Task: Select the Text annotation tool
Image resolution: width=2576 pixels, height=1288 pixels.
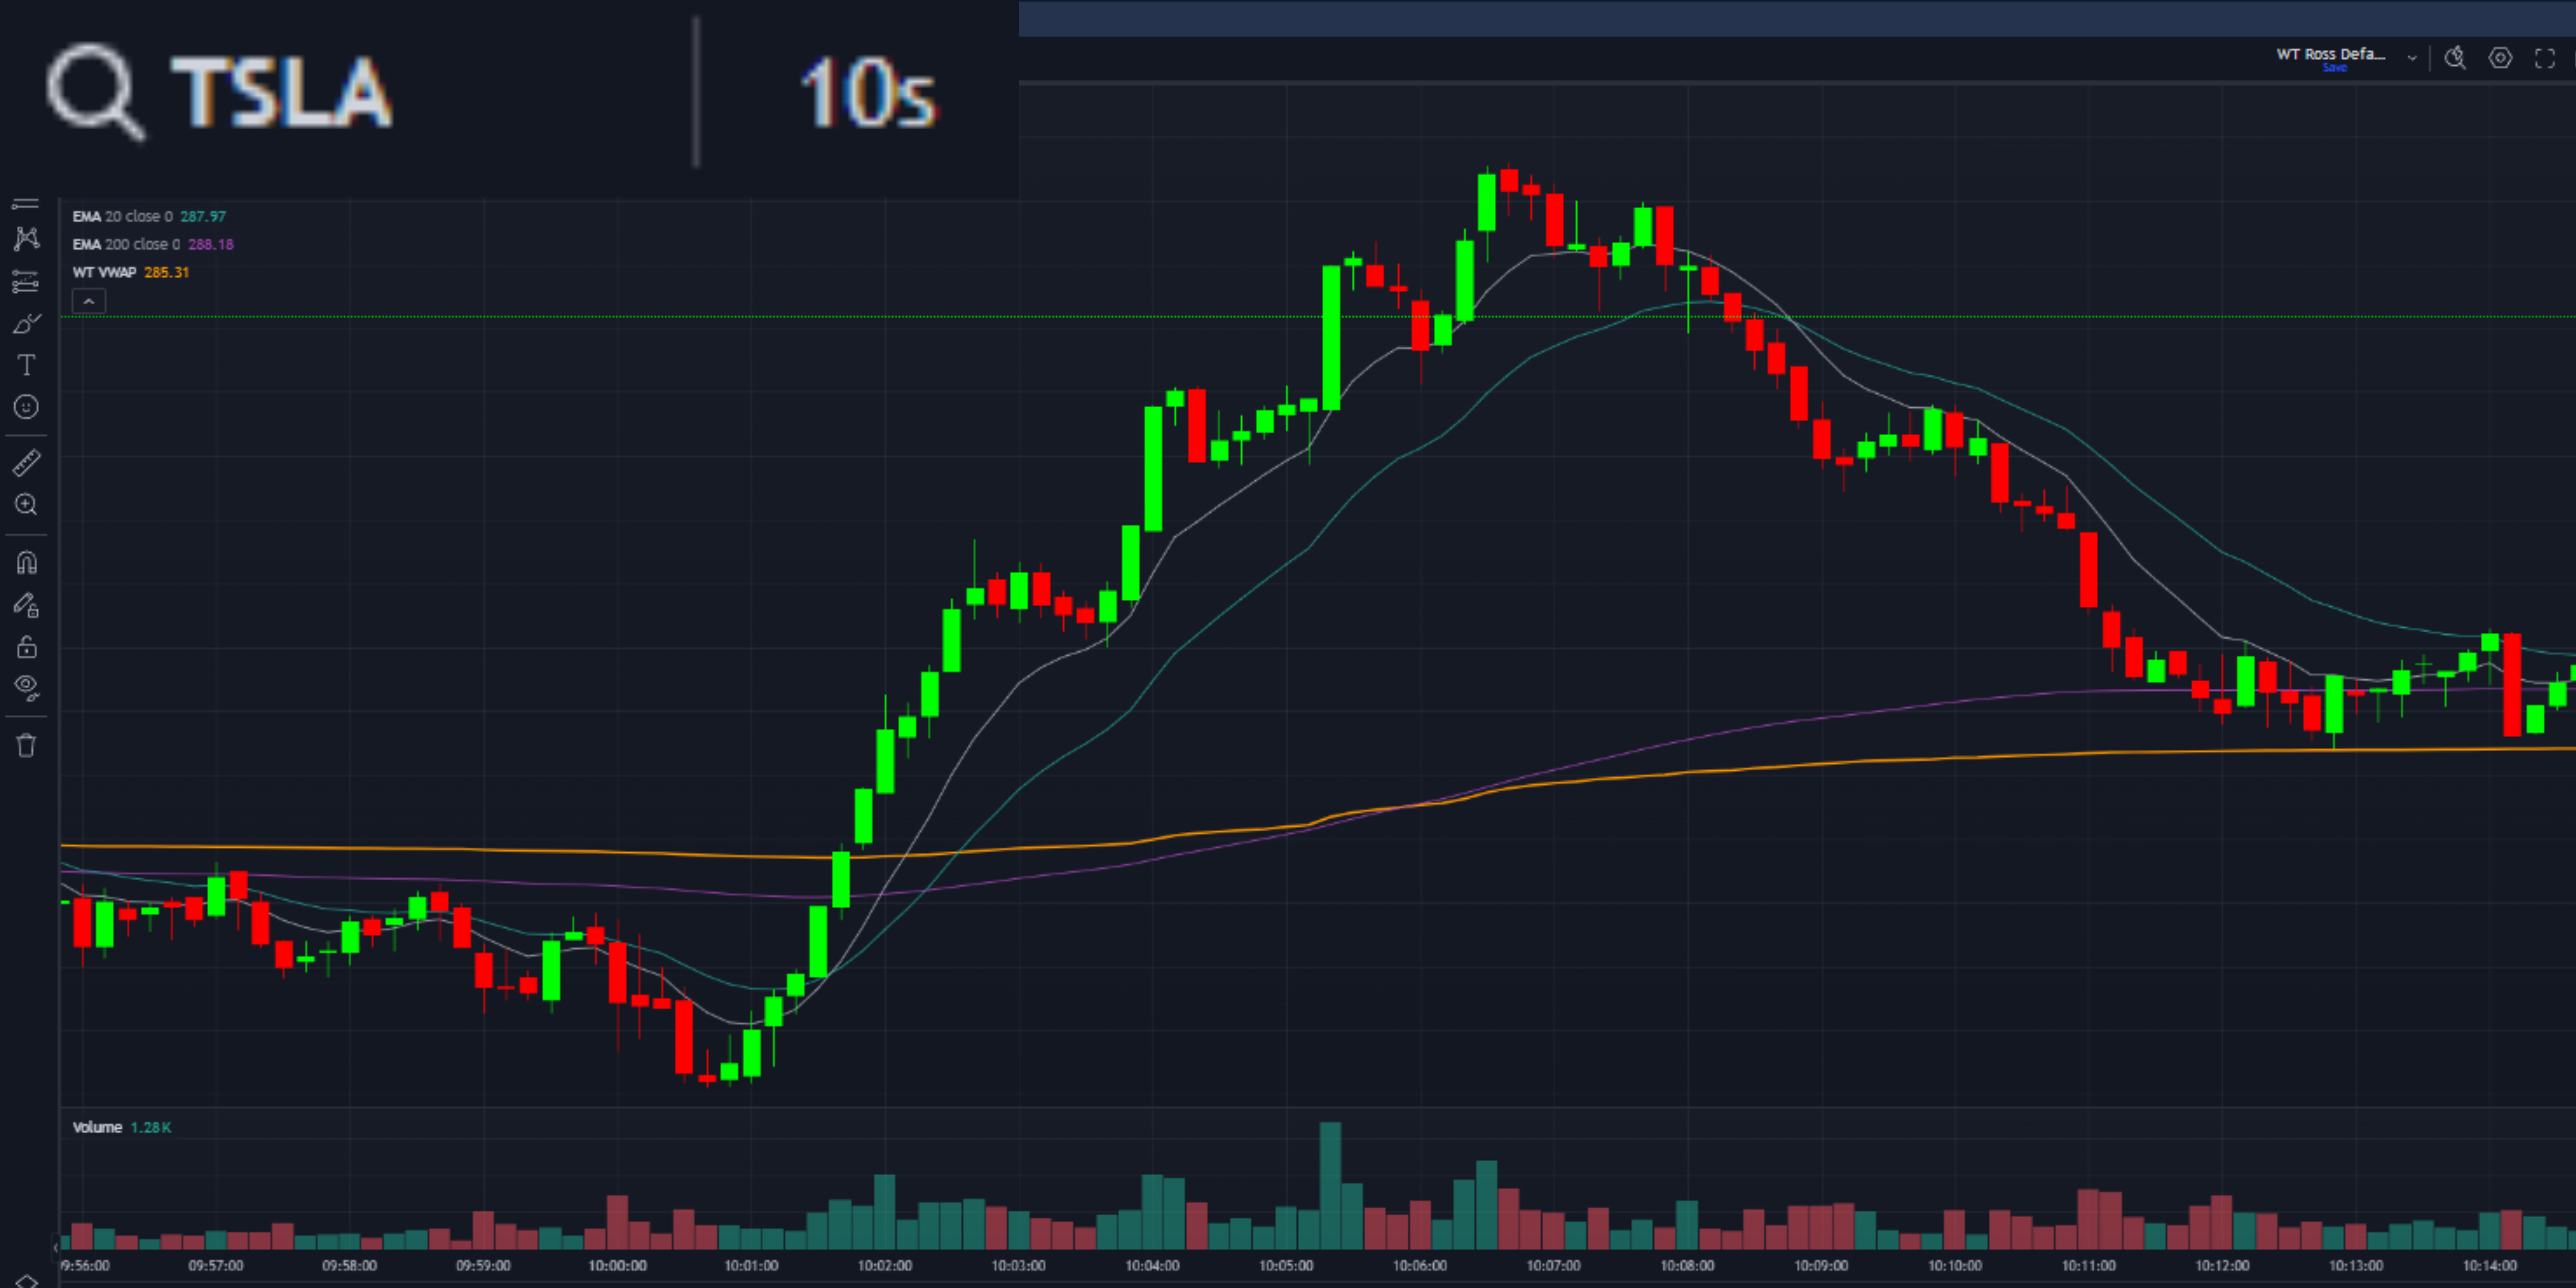Action: click(x=26, y=365)
